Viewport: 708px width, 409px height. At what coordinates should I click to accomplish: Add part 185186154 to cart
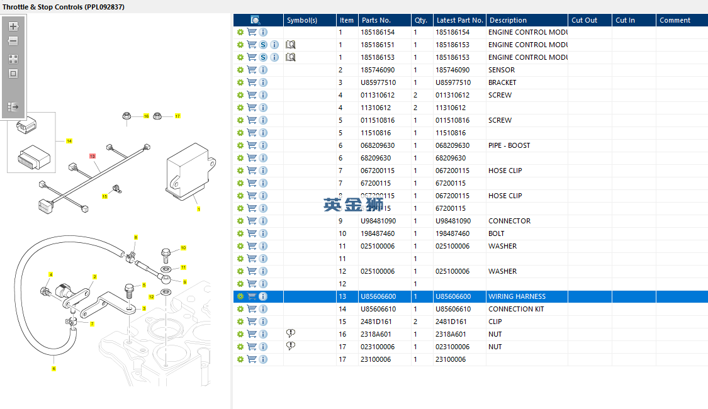[x=252, y=32]
